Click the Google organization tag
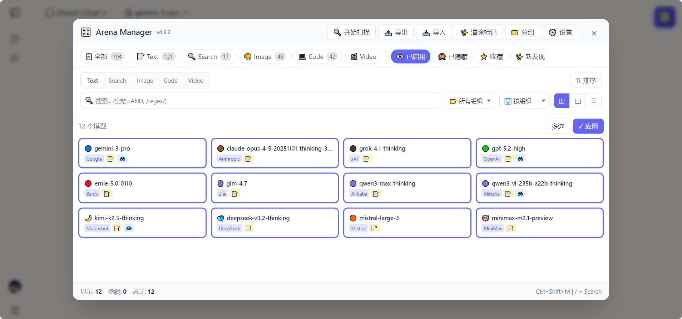This screenshot has height=319, width=682. click(x=94, y=159)
